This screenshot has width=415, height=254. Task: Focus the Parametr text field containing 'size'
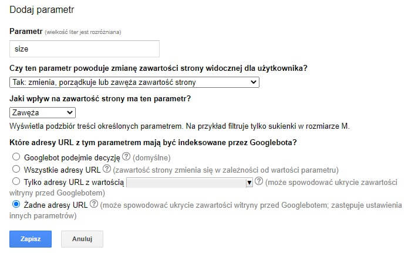[x=85, y=49]
